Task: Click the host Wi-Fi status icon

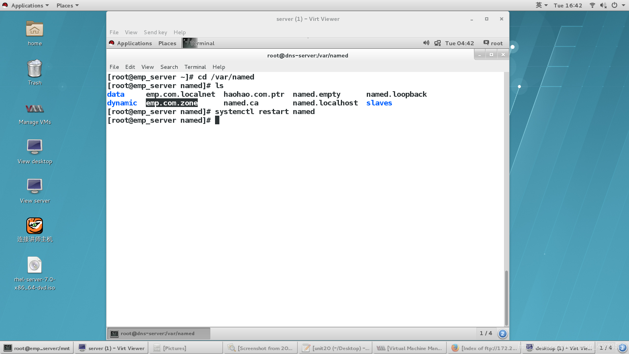Action: 592,5
